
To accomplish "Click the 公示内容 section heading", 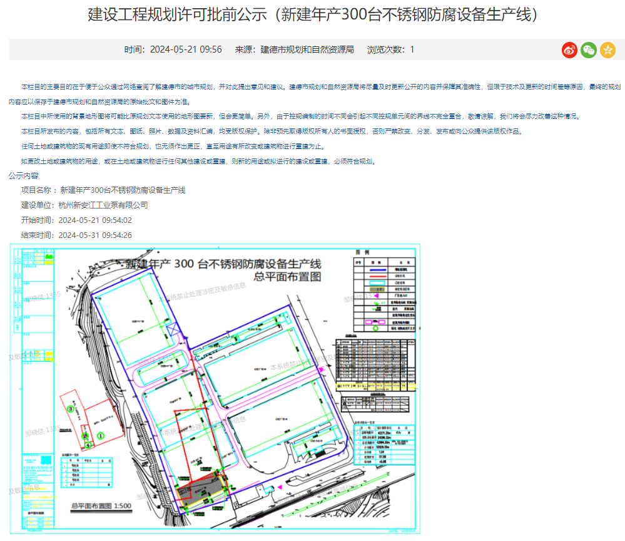I will point(23,176).
